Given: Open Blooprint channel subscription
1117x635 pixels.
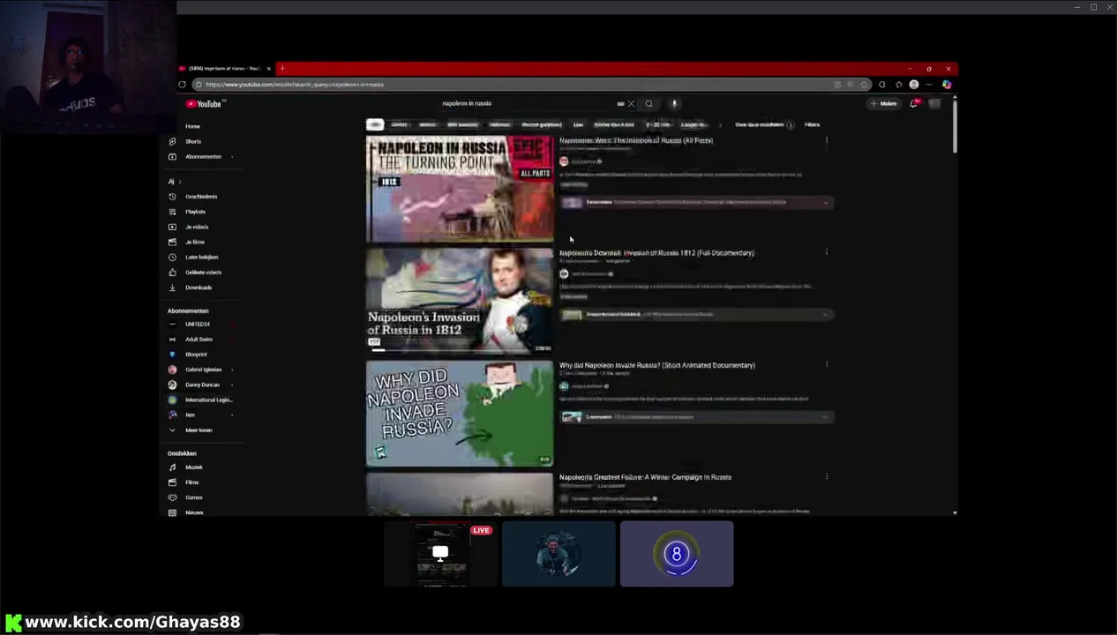Looking at the screenshot, I should pos(196,355).
